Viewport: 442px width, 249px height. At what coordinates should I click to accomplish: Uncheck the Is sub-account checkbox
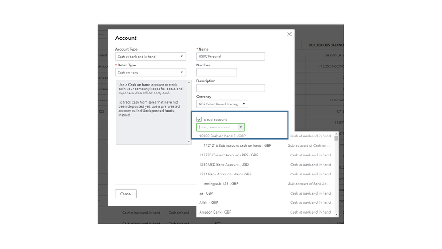(199, 119)
